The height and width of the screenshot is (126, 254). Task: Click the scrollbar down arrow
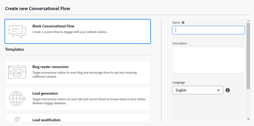[248, 119]
